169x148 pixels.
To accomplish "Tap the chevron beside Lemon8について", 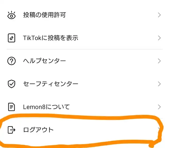I will pos(159,107).
